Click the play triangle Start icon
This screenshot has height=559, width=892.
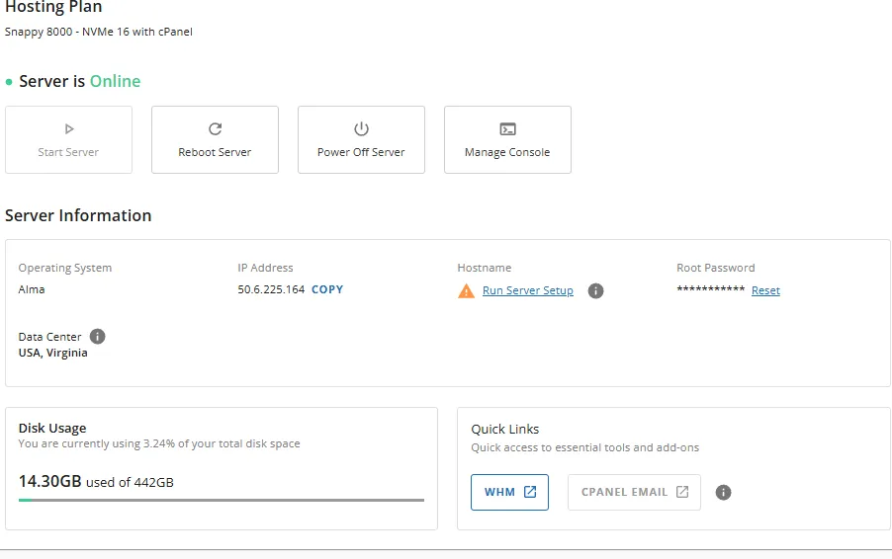(68, 128)
